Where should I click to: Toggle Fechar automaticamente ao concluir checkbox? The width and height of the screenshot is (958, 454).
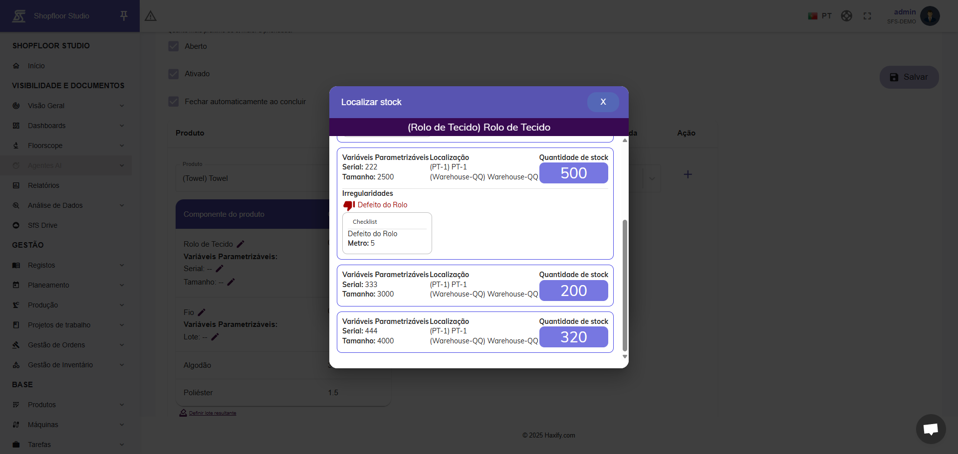coord(174,102)
